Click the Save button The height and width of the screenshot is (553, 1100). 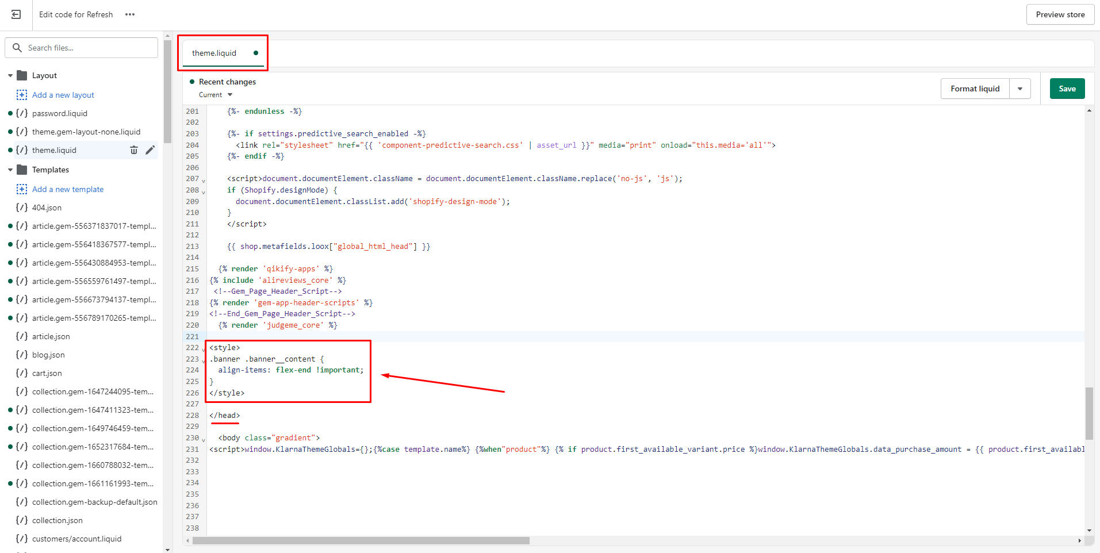click(x=1067, y=89)
